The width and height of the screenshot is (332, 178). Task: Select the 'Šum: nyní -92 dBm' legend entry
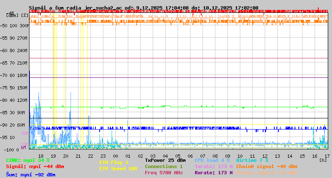31,175
